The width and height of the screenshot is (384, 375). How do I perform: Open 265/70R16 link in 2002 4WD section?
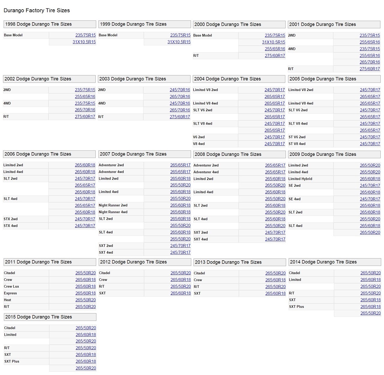tap(85, 110)
